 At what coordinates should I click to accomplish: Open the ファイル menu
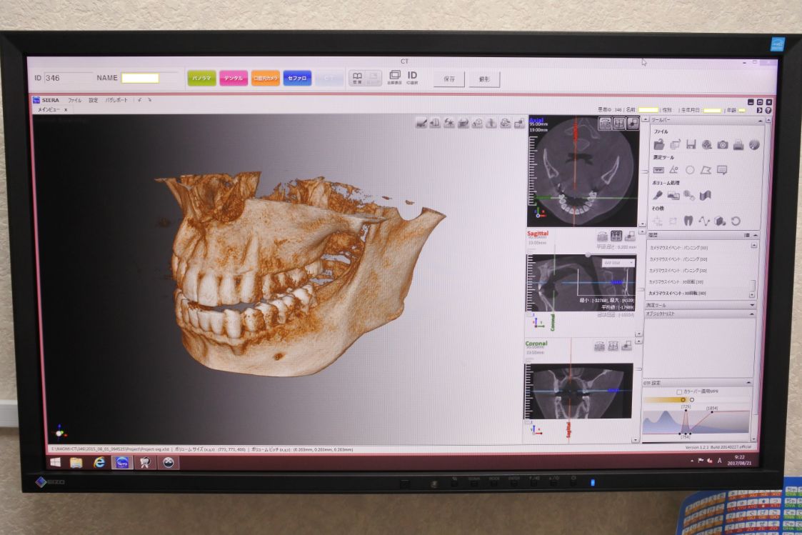tap(74, 101)
